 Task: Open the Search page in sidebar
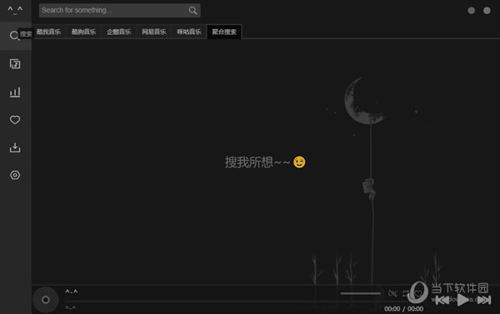pos(15,36)
